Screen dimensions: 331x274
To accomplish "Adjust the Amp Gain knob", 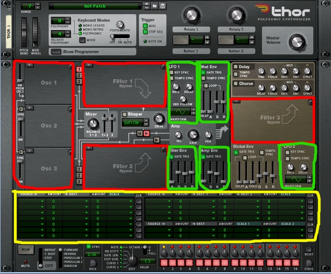I will click(193, 135).
